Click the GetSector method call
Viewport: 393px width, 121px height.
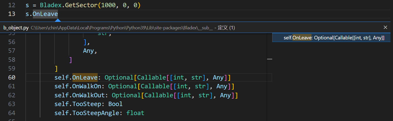click(x=81, y=5)
